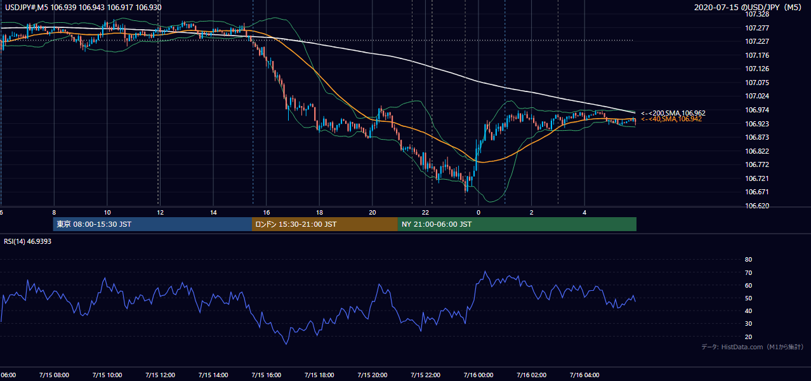Click price axis label 106.923

(757, 124)
